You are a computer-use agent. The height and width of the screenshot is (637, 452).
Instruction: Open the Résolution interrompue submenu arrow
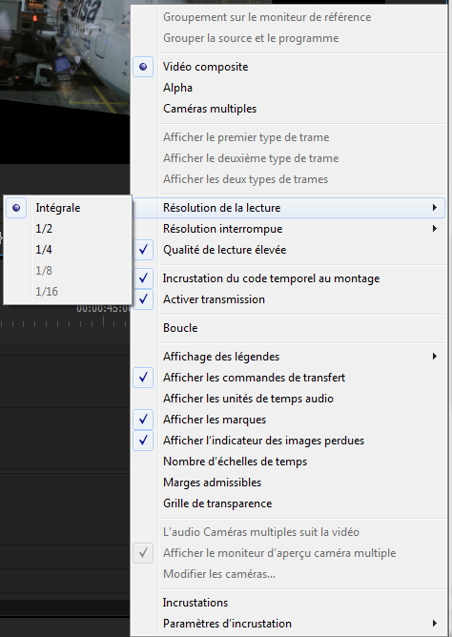[x=435, y=229]
